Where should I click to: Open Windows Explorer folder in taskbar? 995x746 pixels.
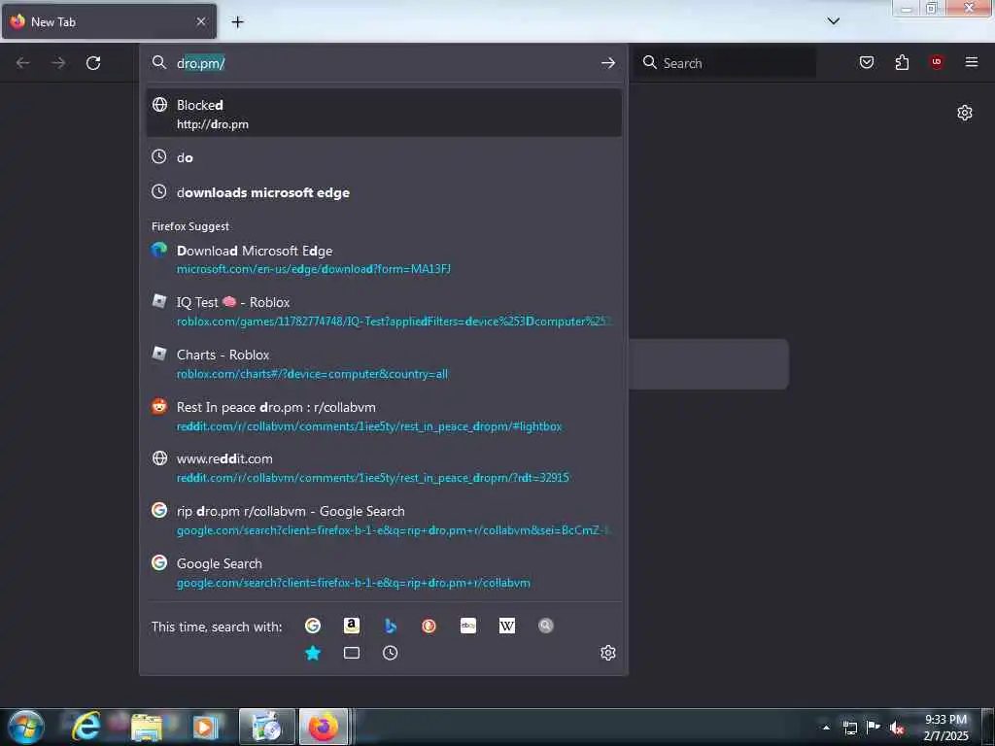pyautogui.click(x=148, y=727)
